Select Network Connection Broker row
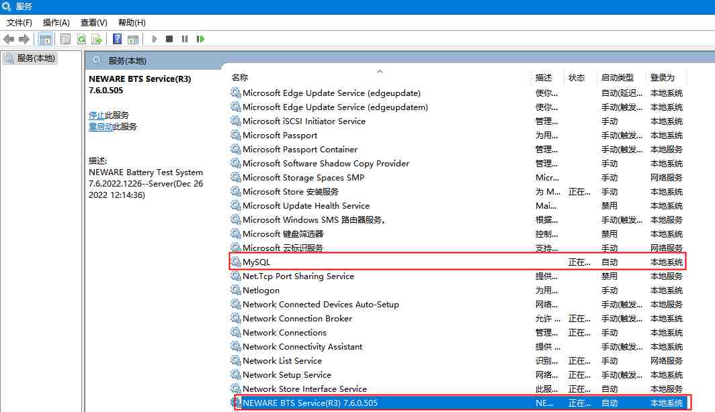The height and width of the screenshot is (412, 715). pyautogui.click(x=457, y=319)
